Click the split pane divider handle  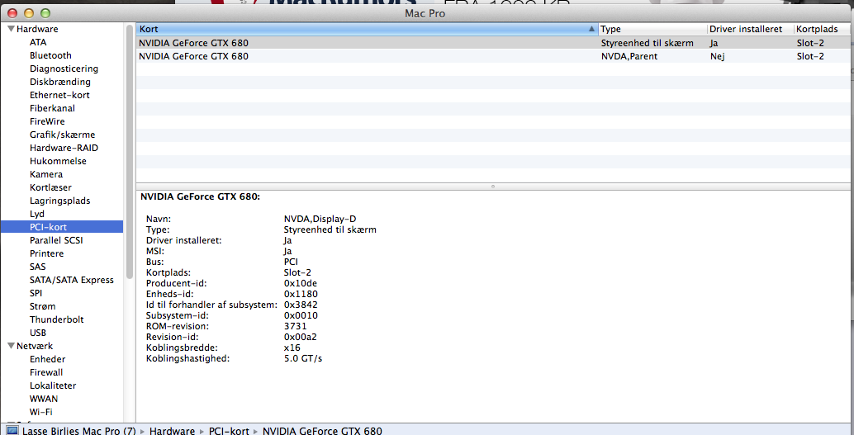coord(493,187)
